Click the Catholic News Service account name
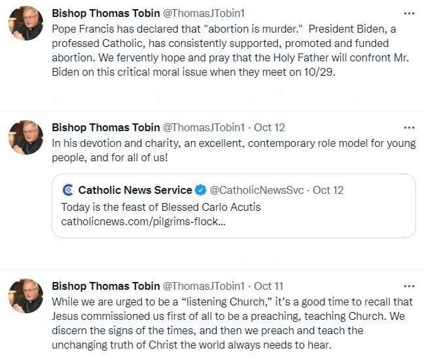 135,190
